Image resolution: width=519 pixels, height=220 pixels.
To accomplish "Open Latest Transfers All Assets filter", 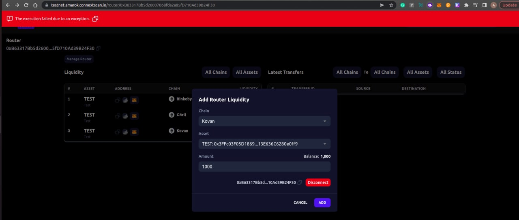I will (x=418, y=72).
